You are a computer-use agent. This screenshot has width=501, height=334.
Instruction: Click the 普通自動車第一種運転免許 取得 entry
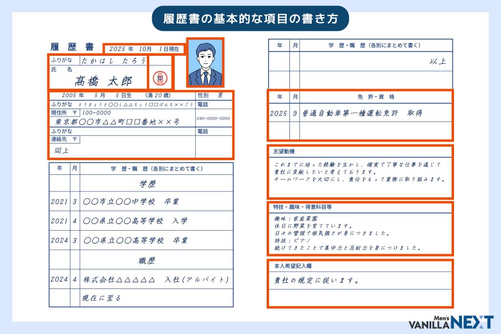[x=362, y=113]
